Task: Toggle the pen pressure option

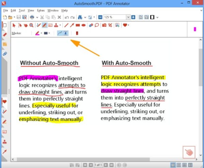Action: click(x=66, y=33)
